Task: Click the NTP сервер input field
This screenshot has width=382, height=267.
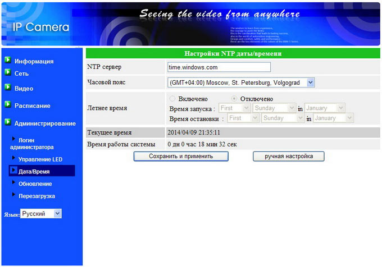Action: point(219,67)
